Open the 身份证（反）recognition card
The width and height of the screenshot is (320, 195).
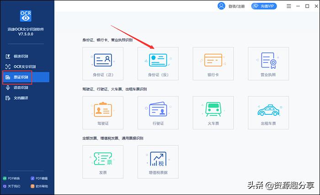pos(158,64)
